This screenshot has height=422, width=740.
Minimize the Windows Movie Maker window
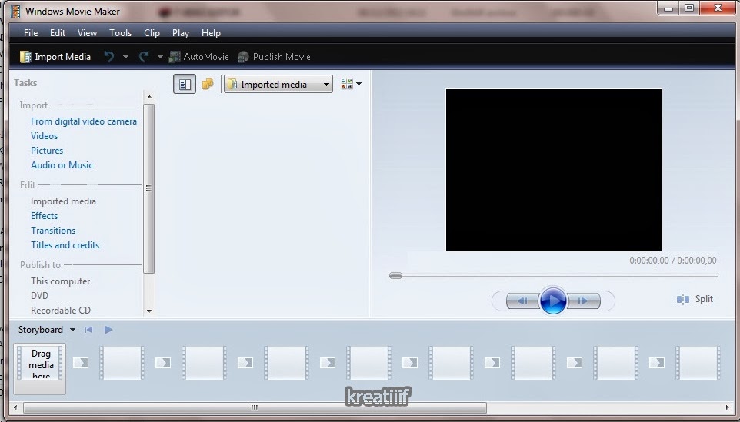tap(668, 8)
